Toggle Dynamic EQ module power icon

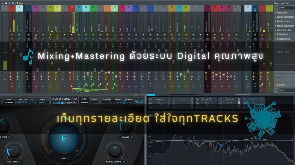[197, 99]
